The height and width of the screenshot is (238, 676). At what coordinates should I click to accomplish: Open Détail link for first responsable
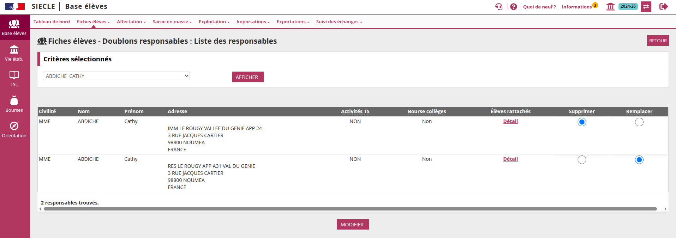click(510, 121)
